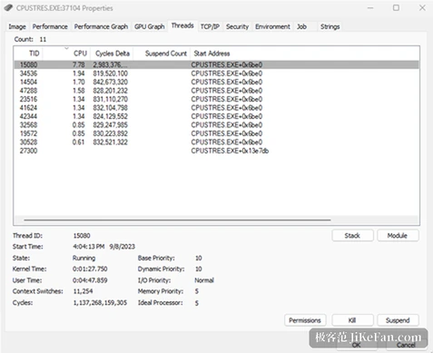Select thread row with TID 14504
433x353 pixels.
point(216,82)
